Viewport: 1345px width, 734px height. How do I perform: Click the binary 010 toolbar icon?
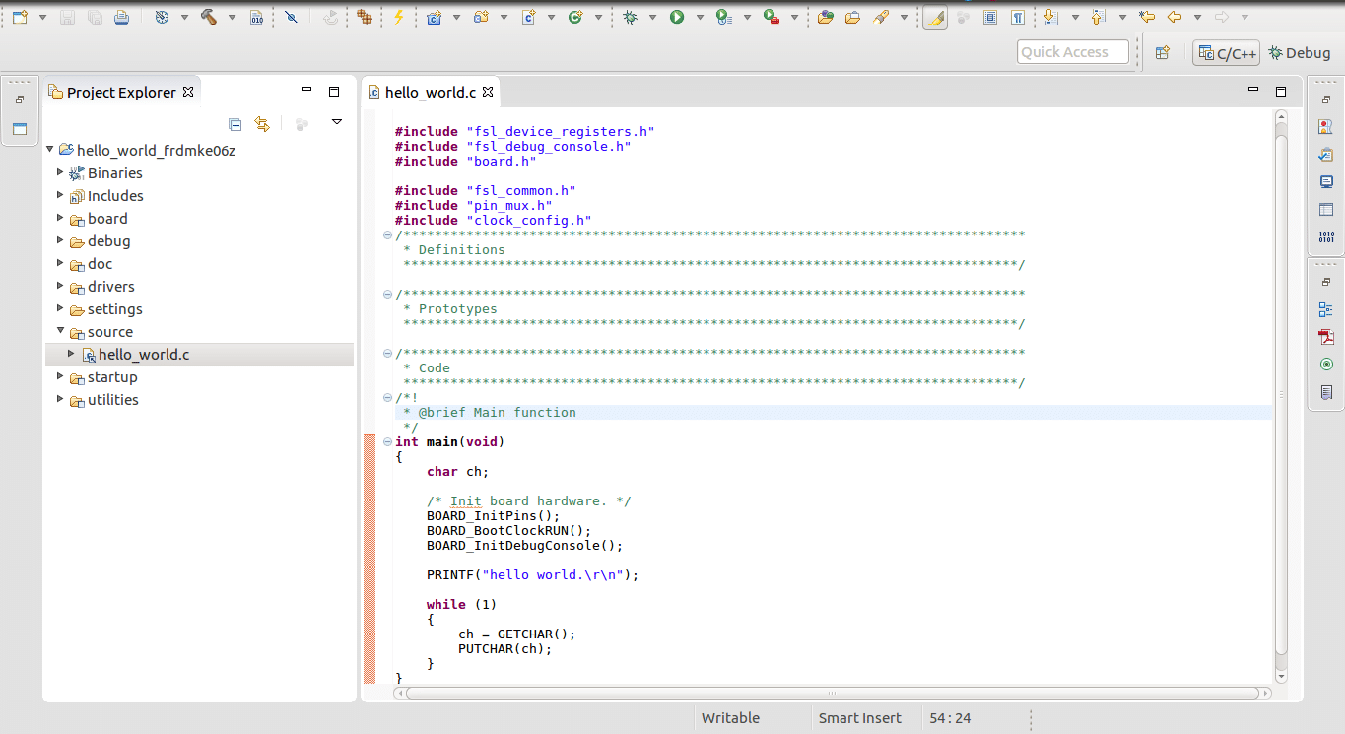(256, 17)
